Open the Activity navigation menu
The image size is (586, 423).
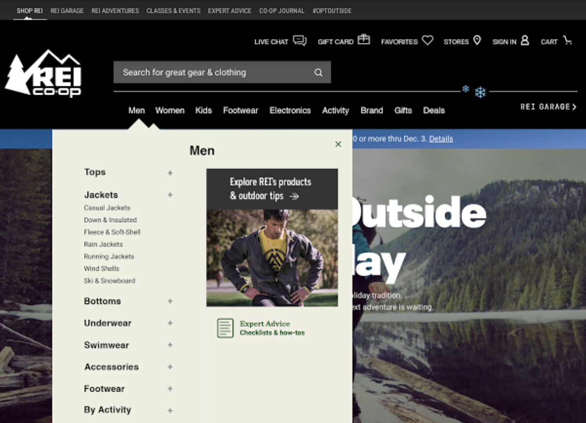click(336, 110)
